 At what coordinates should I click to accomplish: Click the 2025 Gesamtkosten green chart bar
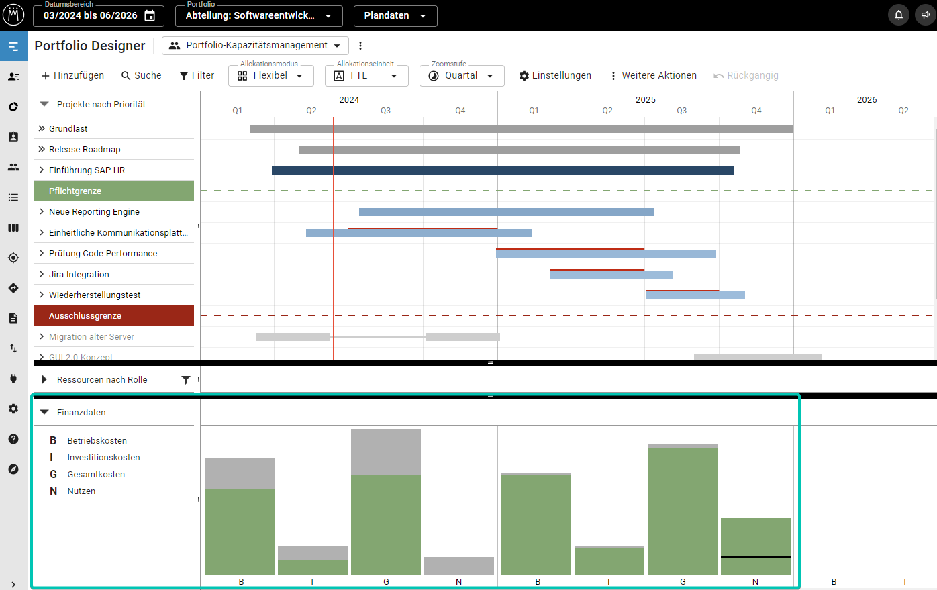pyautogui.click(x=683, y=511)
